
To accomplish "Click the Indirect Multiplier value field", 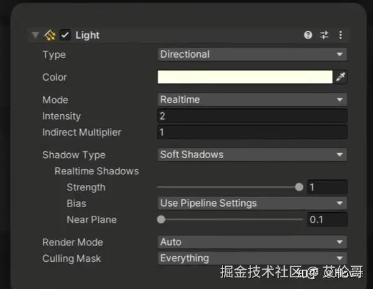I will point(252,132).
